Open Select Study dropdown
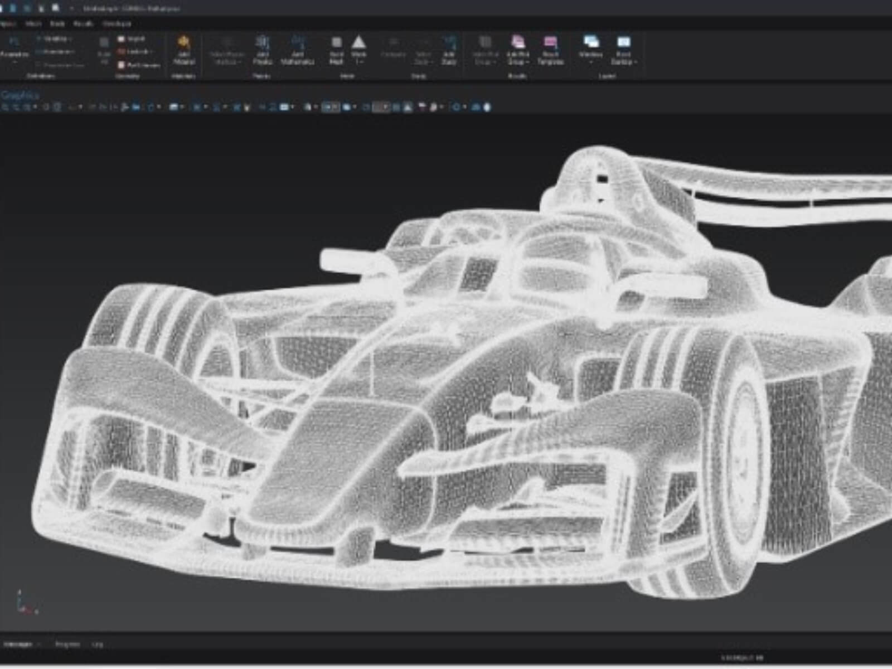This screenshot has height=669, width=892. (423, 50)
